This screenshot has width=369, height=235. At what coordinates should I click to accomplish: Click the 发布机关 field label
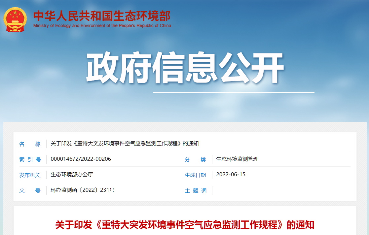[30, 175]
